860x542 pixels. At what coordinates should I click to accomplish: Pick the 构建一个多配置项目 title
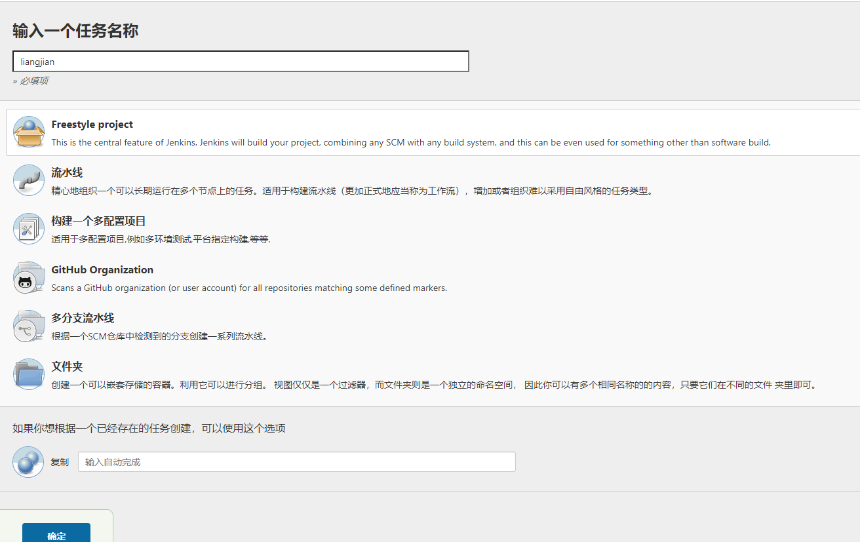(x=98, y=222)
